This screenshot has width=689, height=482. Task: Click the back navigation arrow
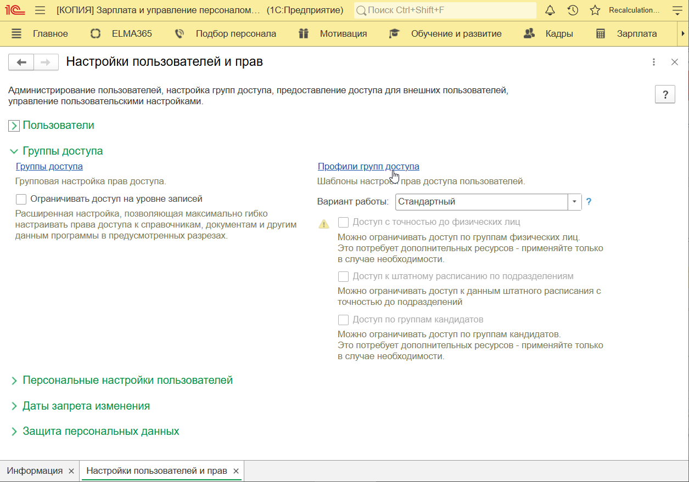(x=21, y=62)
